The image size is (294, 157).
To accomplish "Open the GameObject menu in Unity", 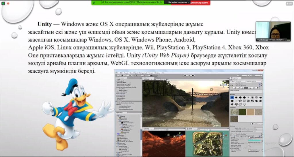I will 134,73.
